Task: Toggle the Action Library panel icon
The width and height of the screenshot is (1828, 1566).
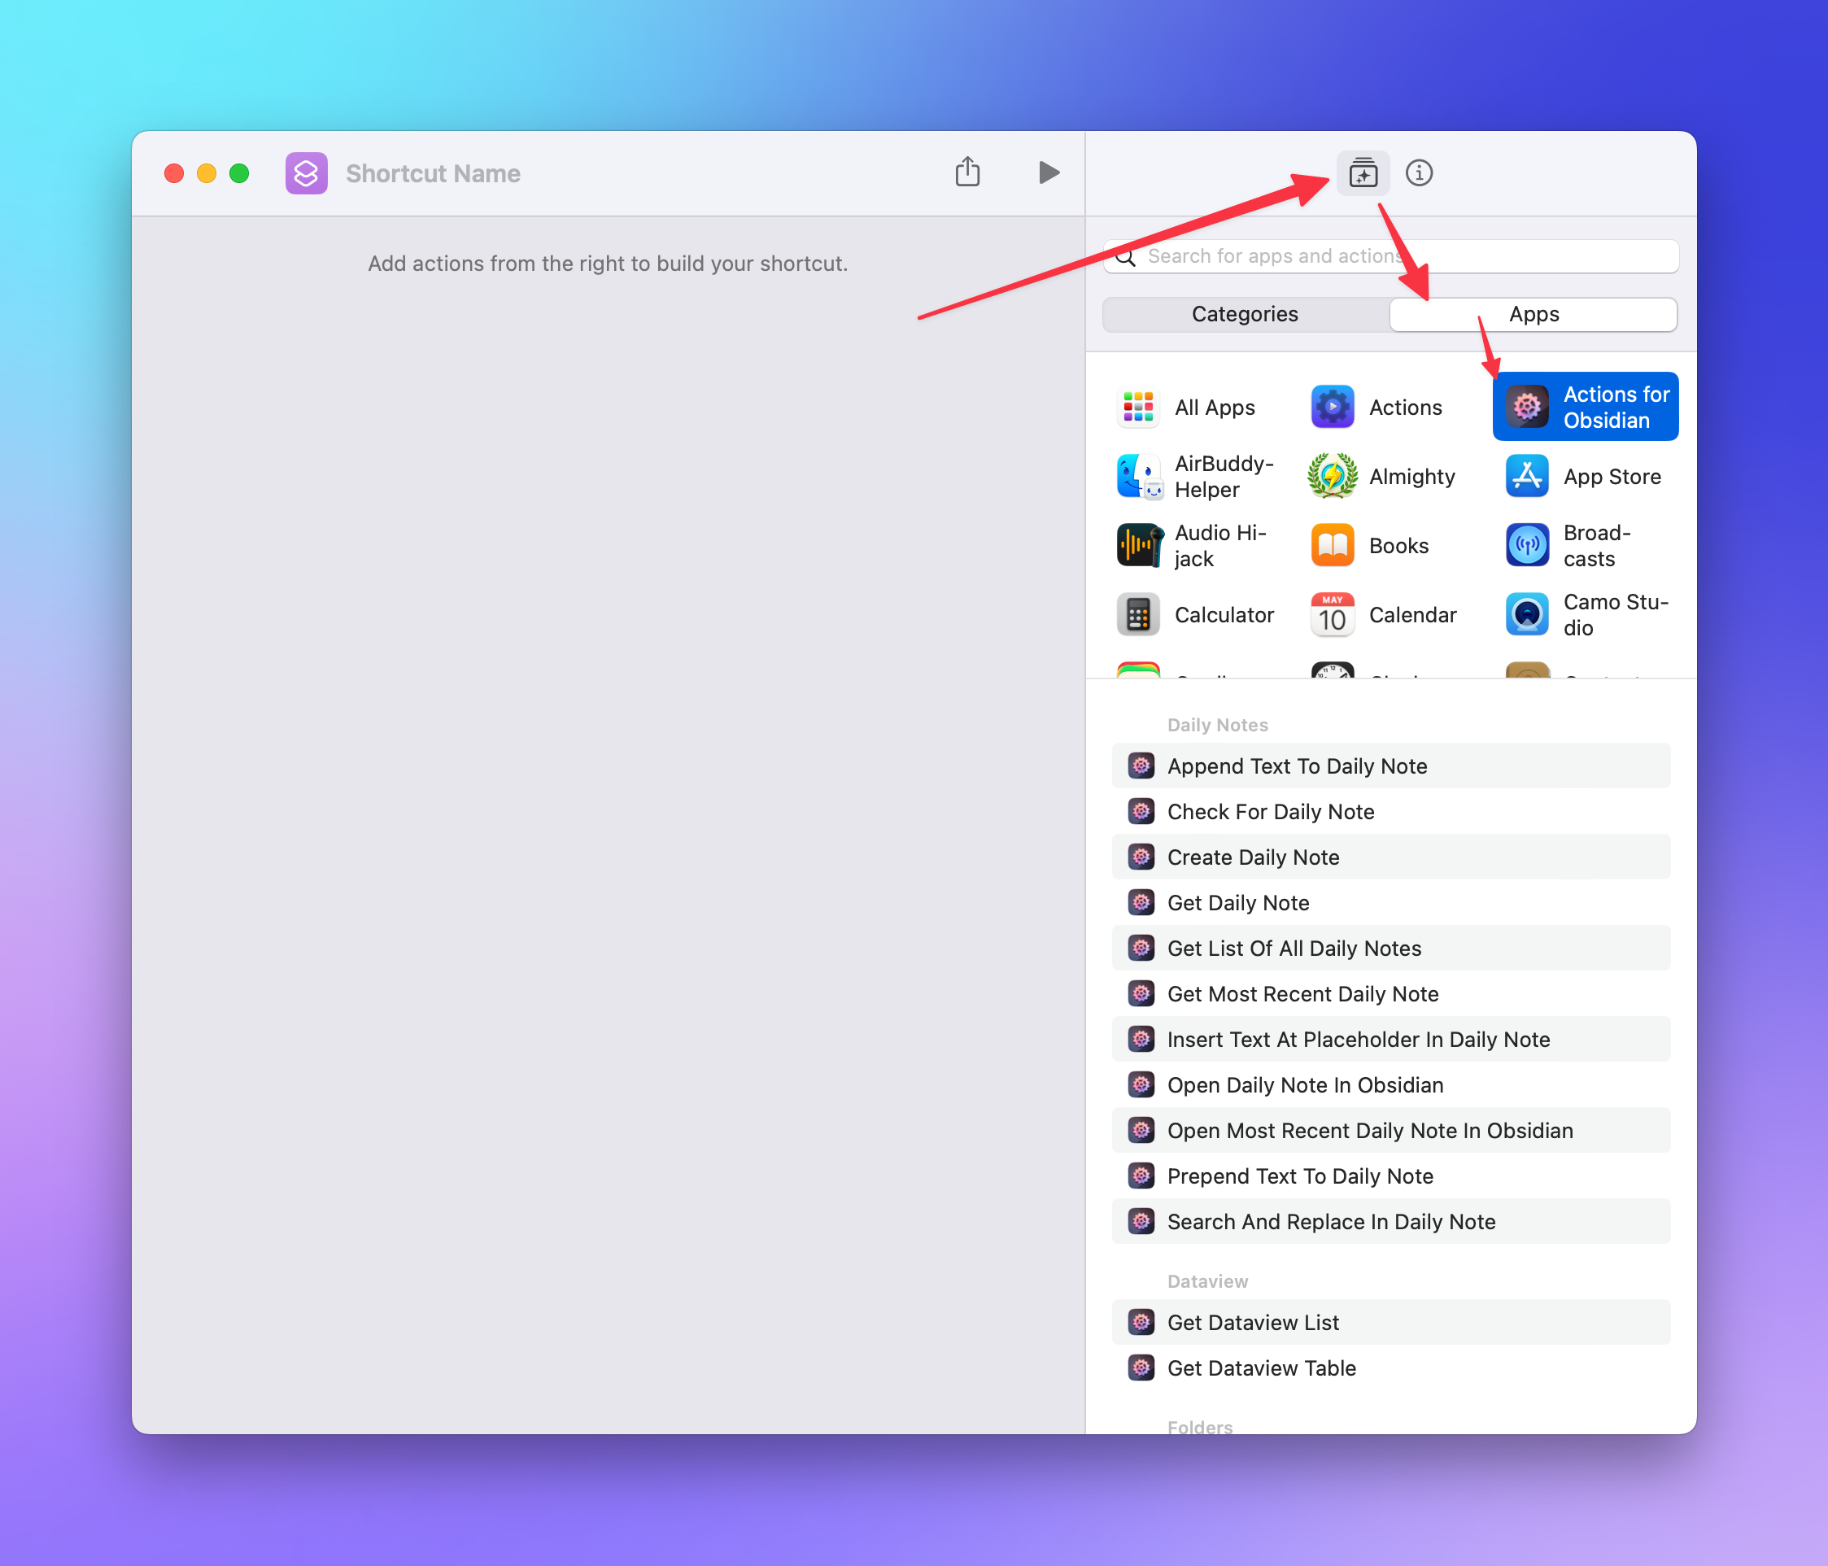Action: (x=1362, y=173)
